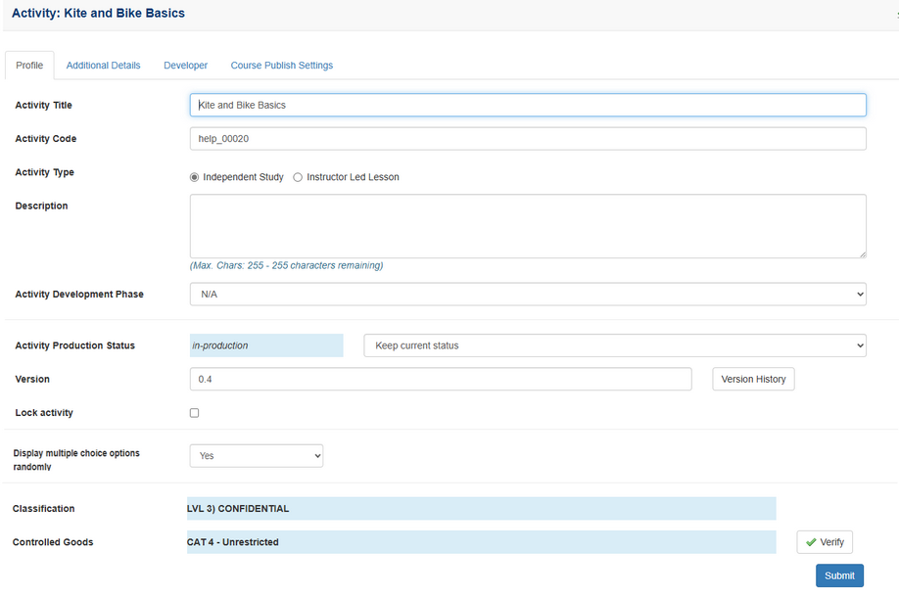
Task: Open the Version History
Action: (x=753, y=379)
